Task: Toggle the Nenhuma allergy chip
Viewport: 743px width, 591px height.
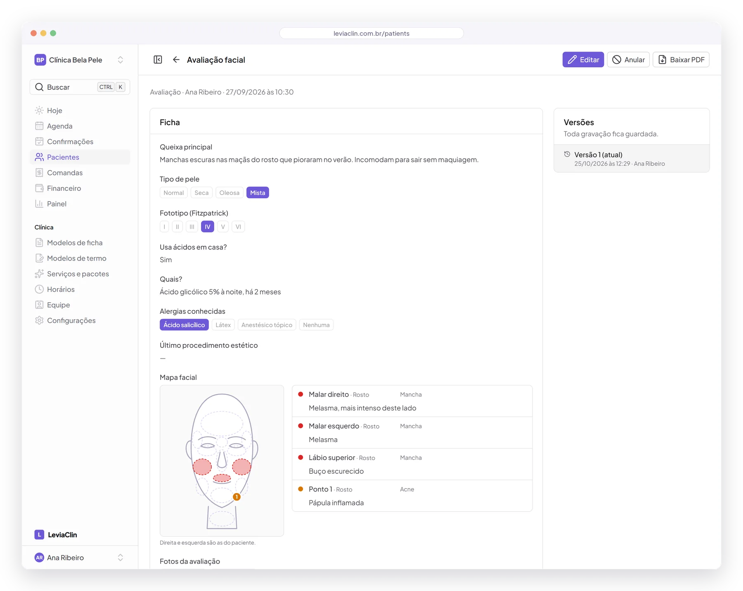Action: point(316,325)
